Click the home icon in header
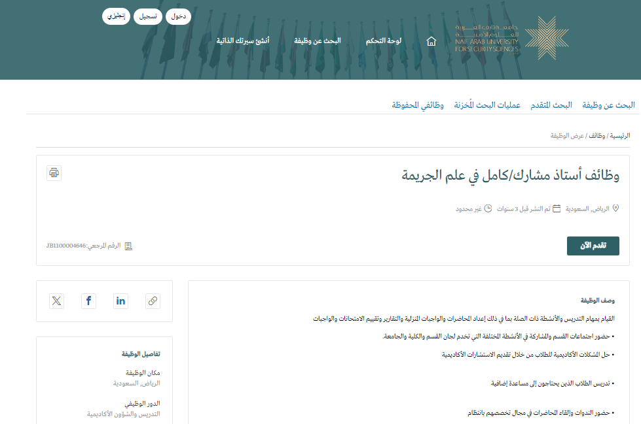The image size is (641, 424). (431, 41)
